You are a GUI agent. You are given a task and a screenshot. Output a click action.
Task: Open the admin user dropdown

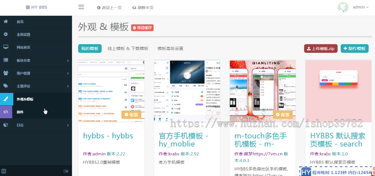click(360, 7)
